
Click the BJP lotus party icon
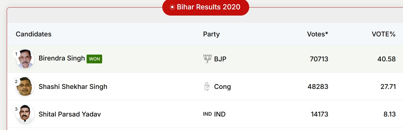pyautogui.click(x=207, y=59)
